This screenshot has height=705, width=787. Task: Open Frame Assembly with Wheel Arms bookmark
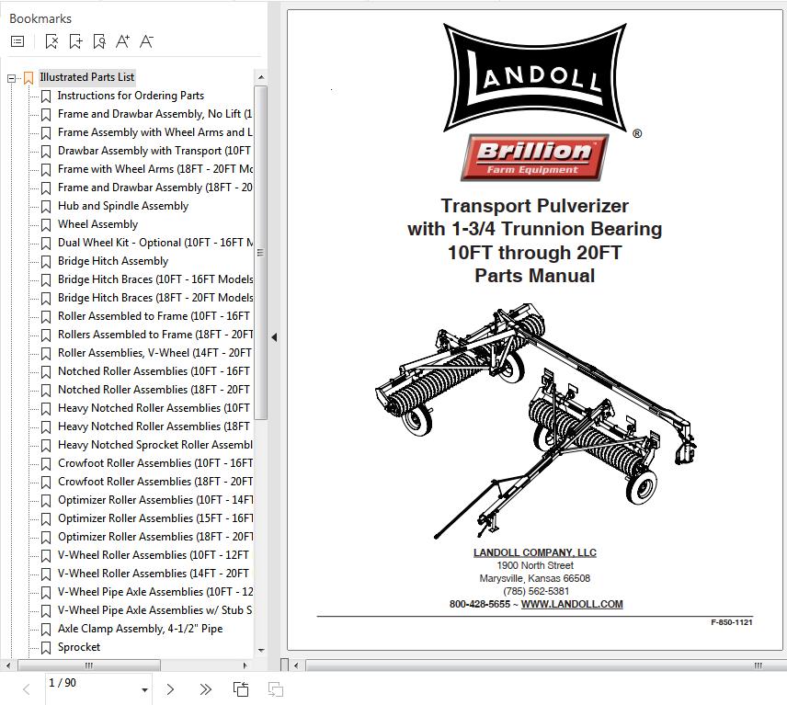click(x=154, y=132)
